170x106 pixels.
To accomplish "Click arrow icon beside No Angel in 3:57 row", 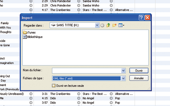I will (111, 103).
